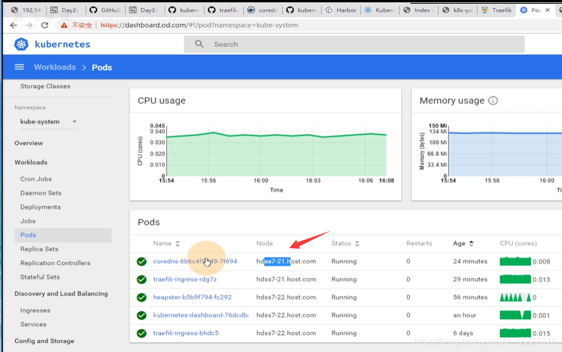The image size is (562, 352).
Task: Switch to the GitHub browser tab
Action: [105, 10]
